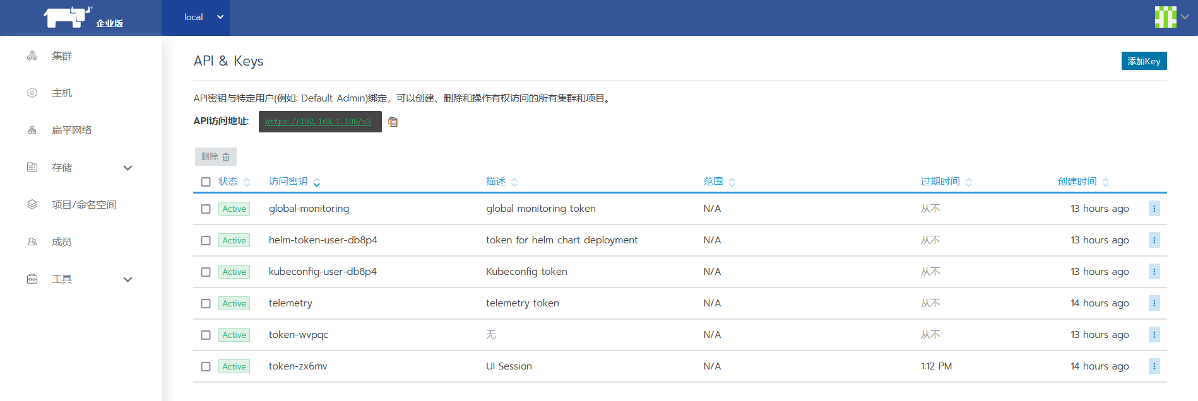Click the Active badge for global-monitoring
Viewport: 1198px width, 401px height.
[x=234, y=209]
